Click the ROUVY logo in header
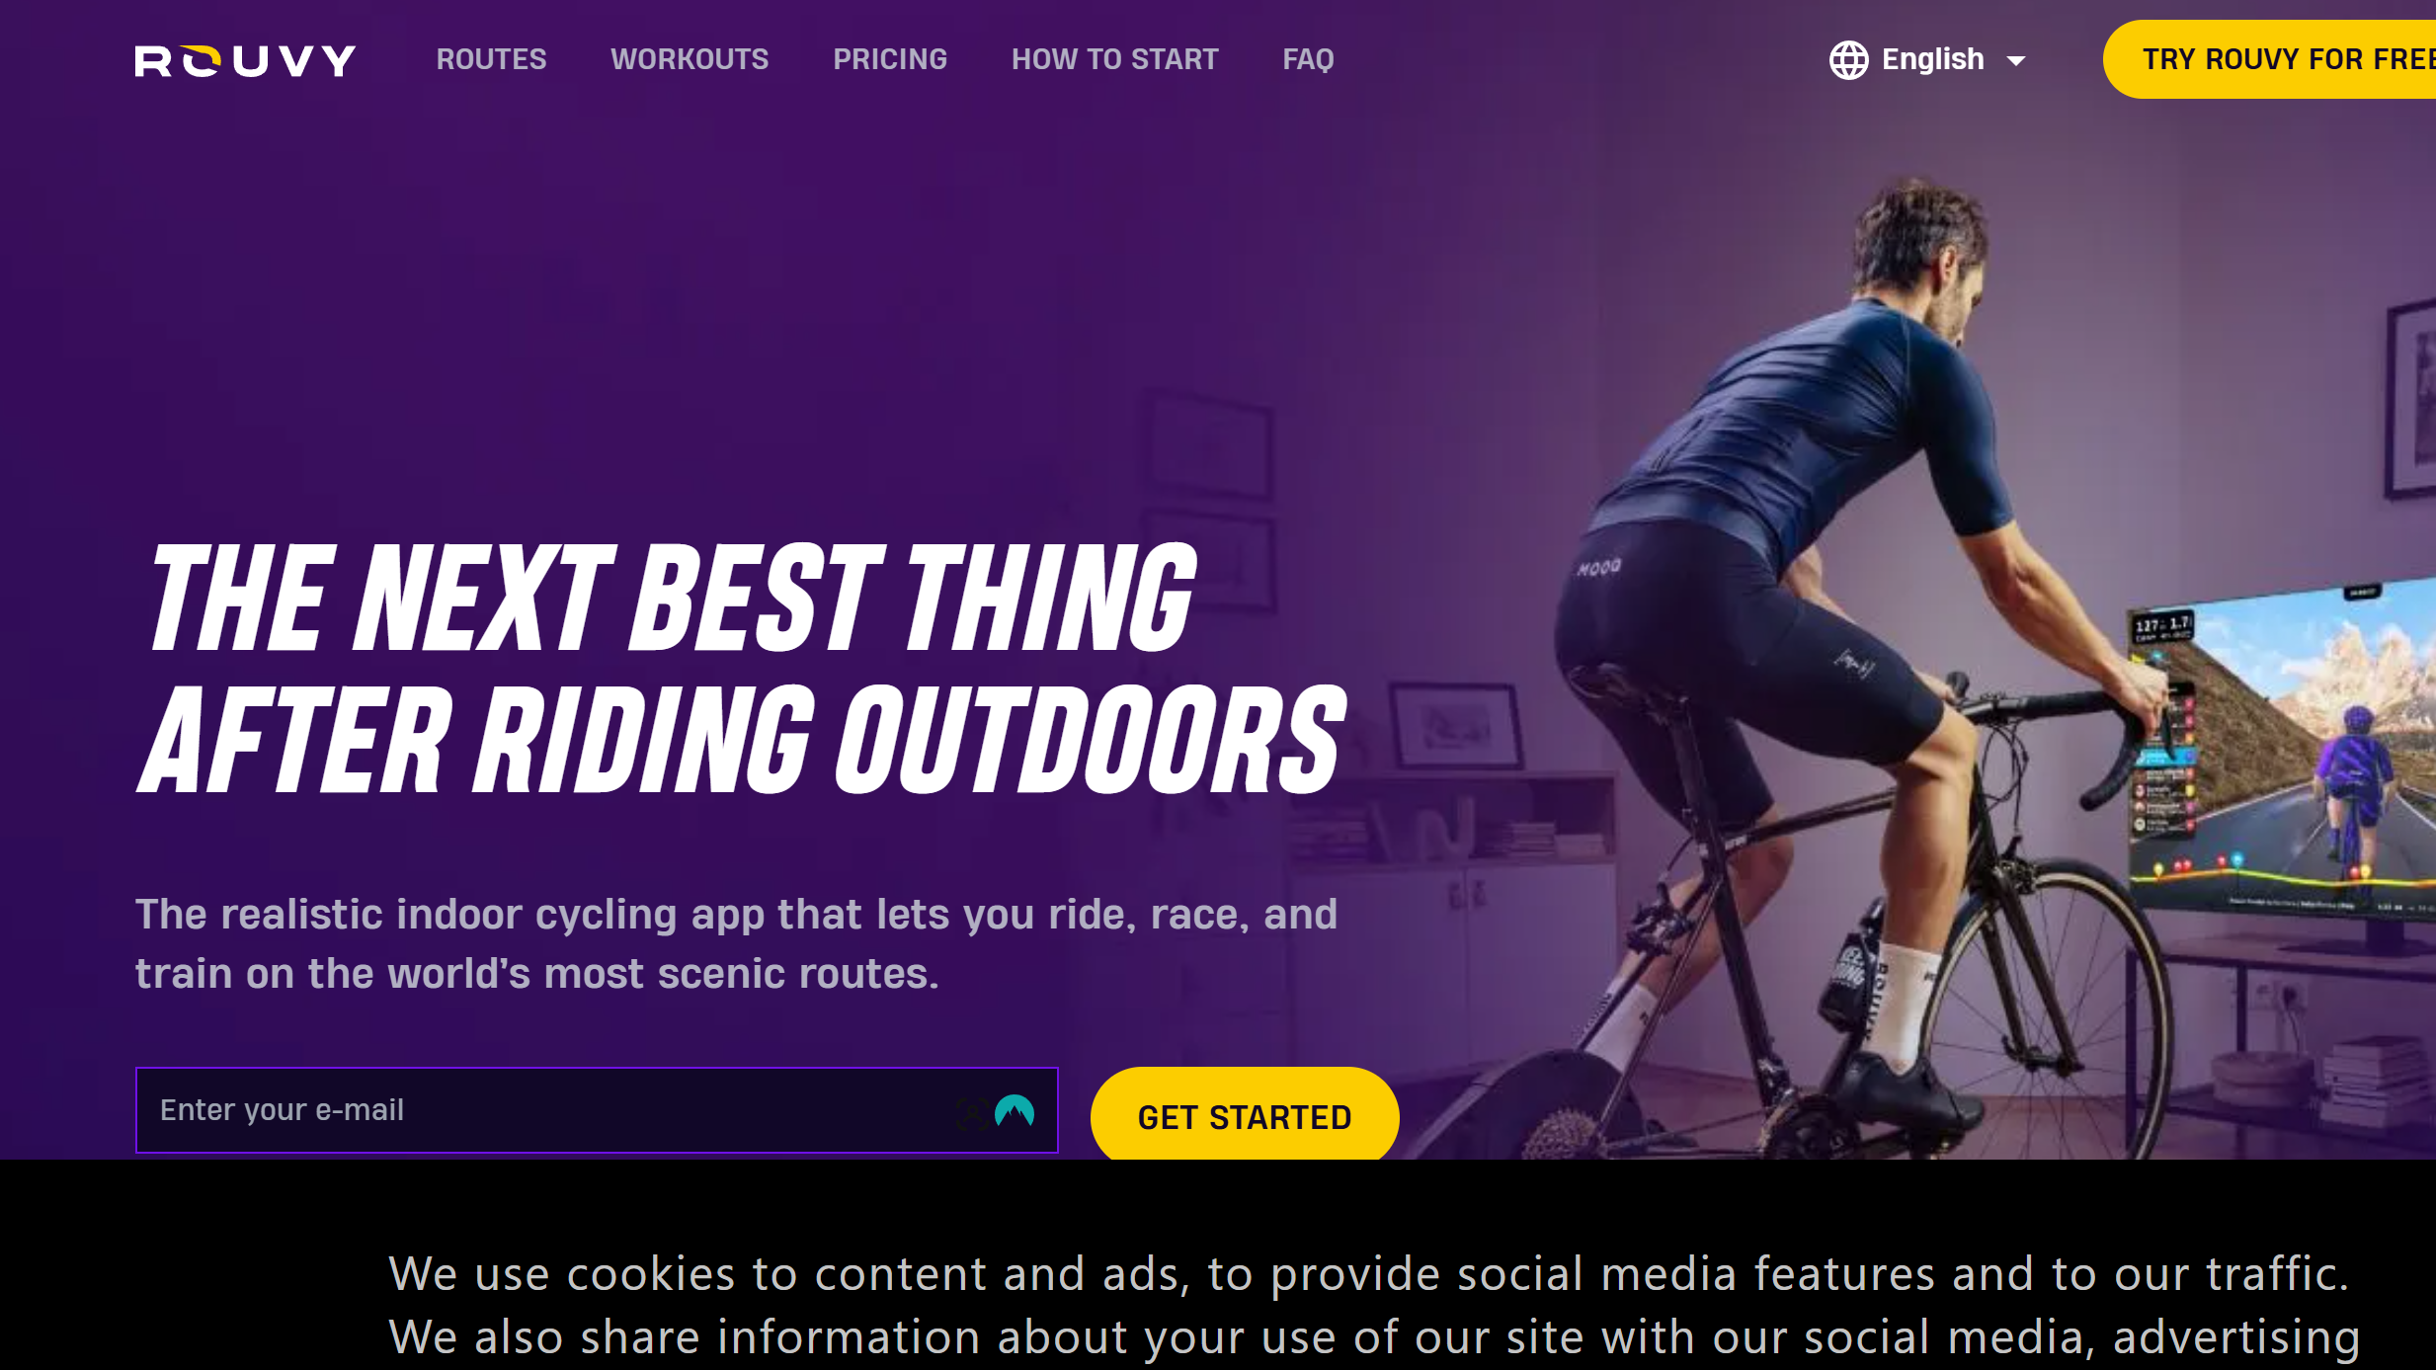The image size is (2436, 1370). pyautogui.click(x=245, y=60)
